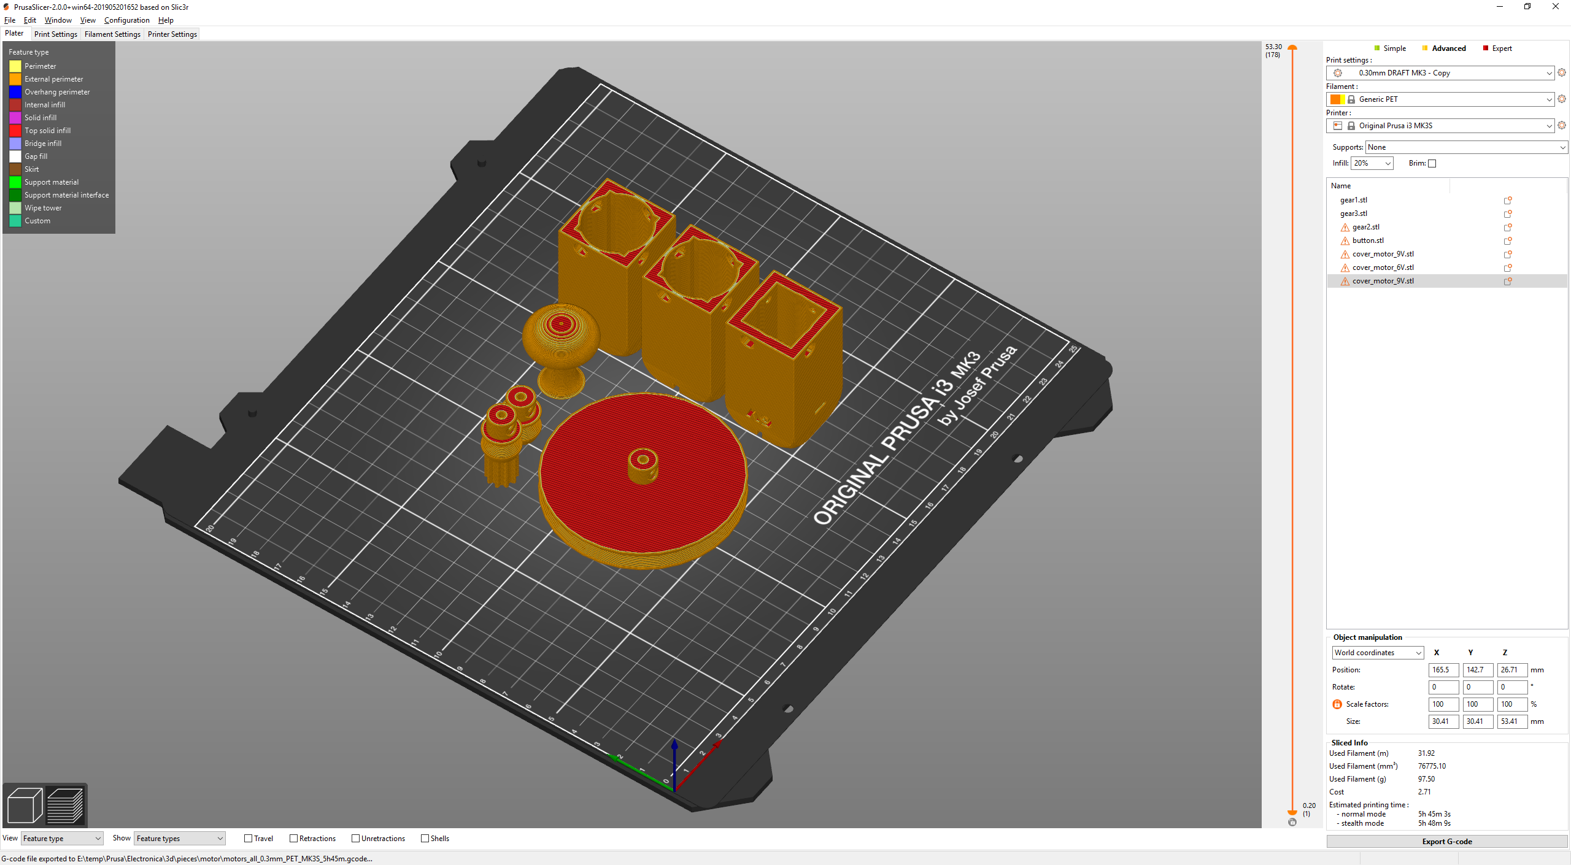The width and height of the screenshot is (1571, 865).
Task: Click top handle of layer slider
Action: [x=1292, y=47]
